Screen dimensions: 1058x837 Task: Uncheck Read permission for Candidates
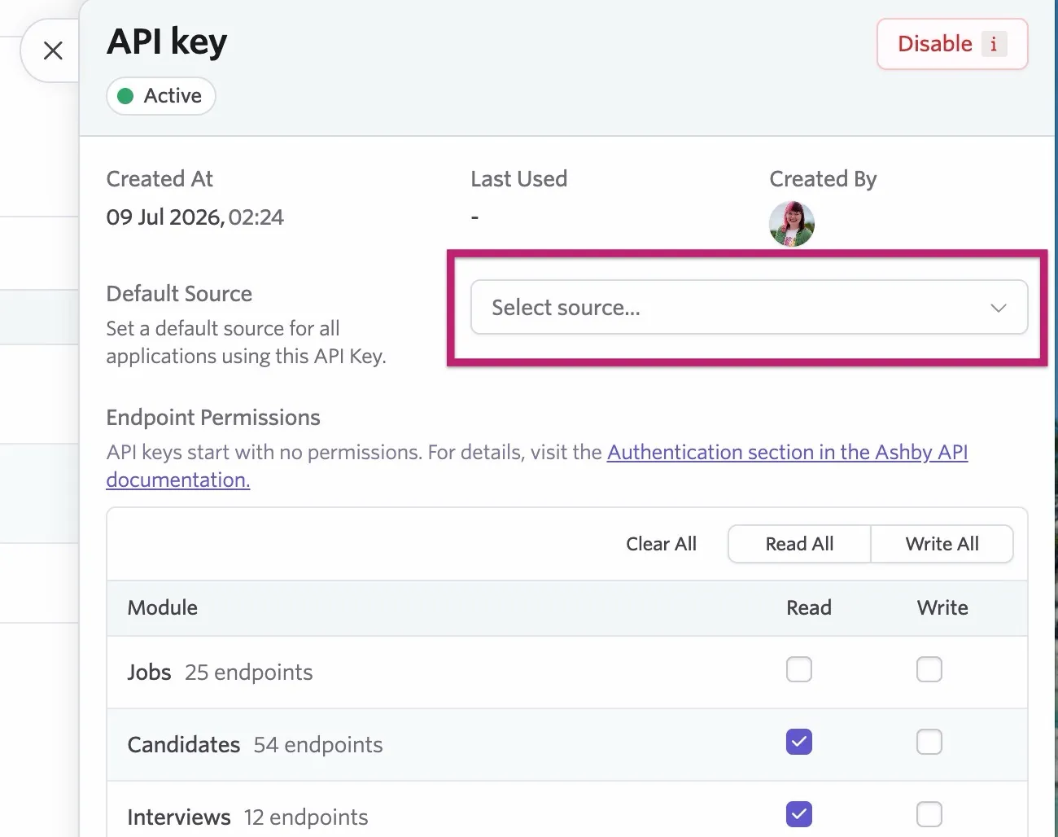coord(799,742)
